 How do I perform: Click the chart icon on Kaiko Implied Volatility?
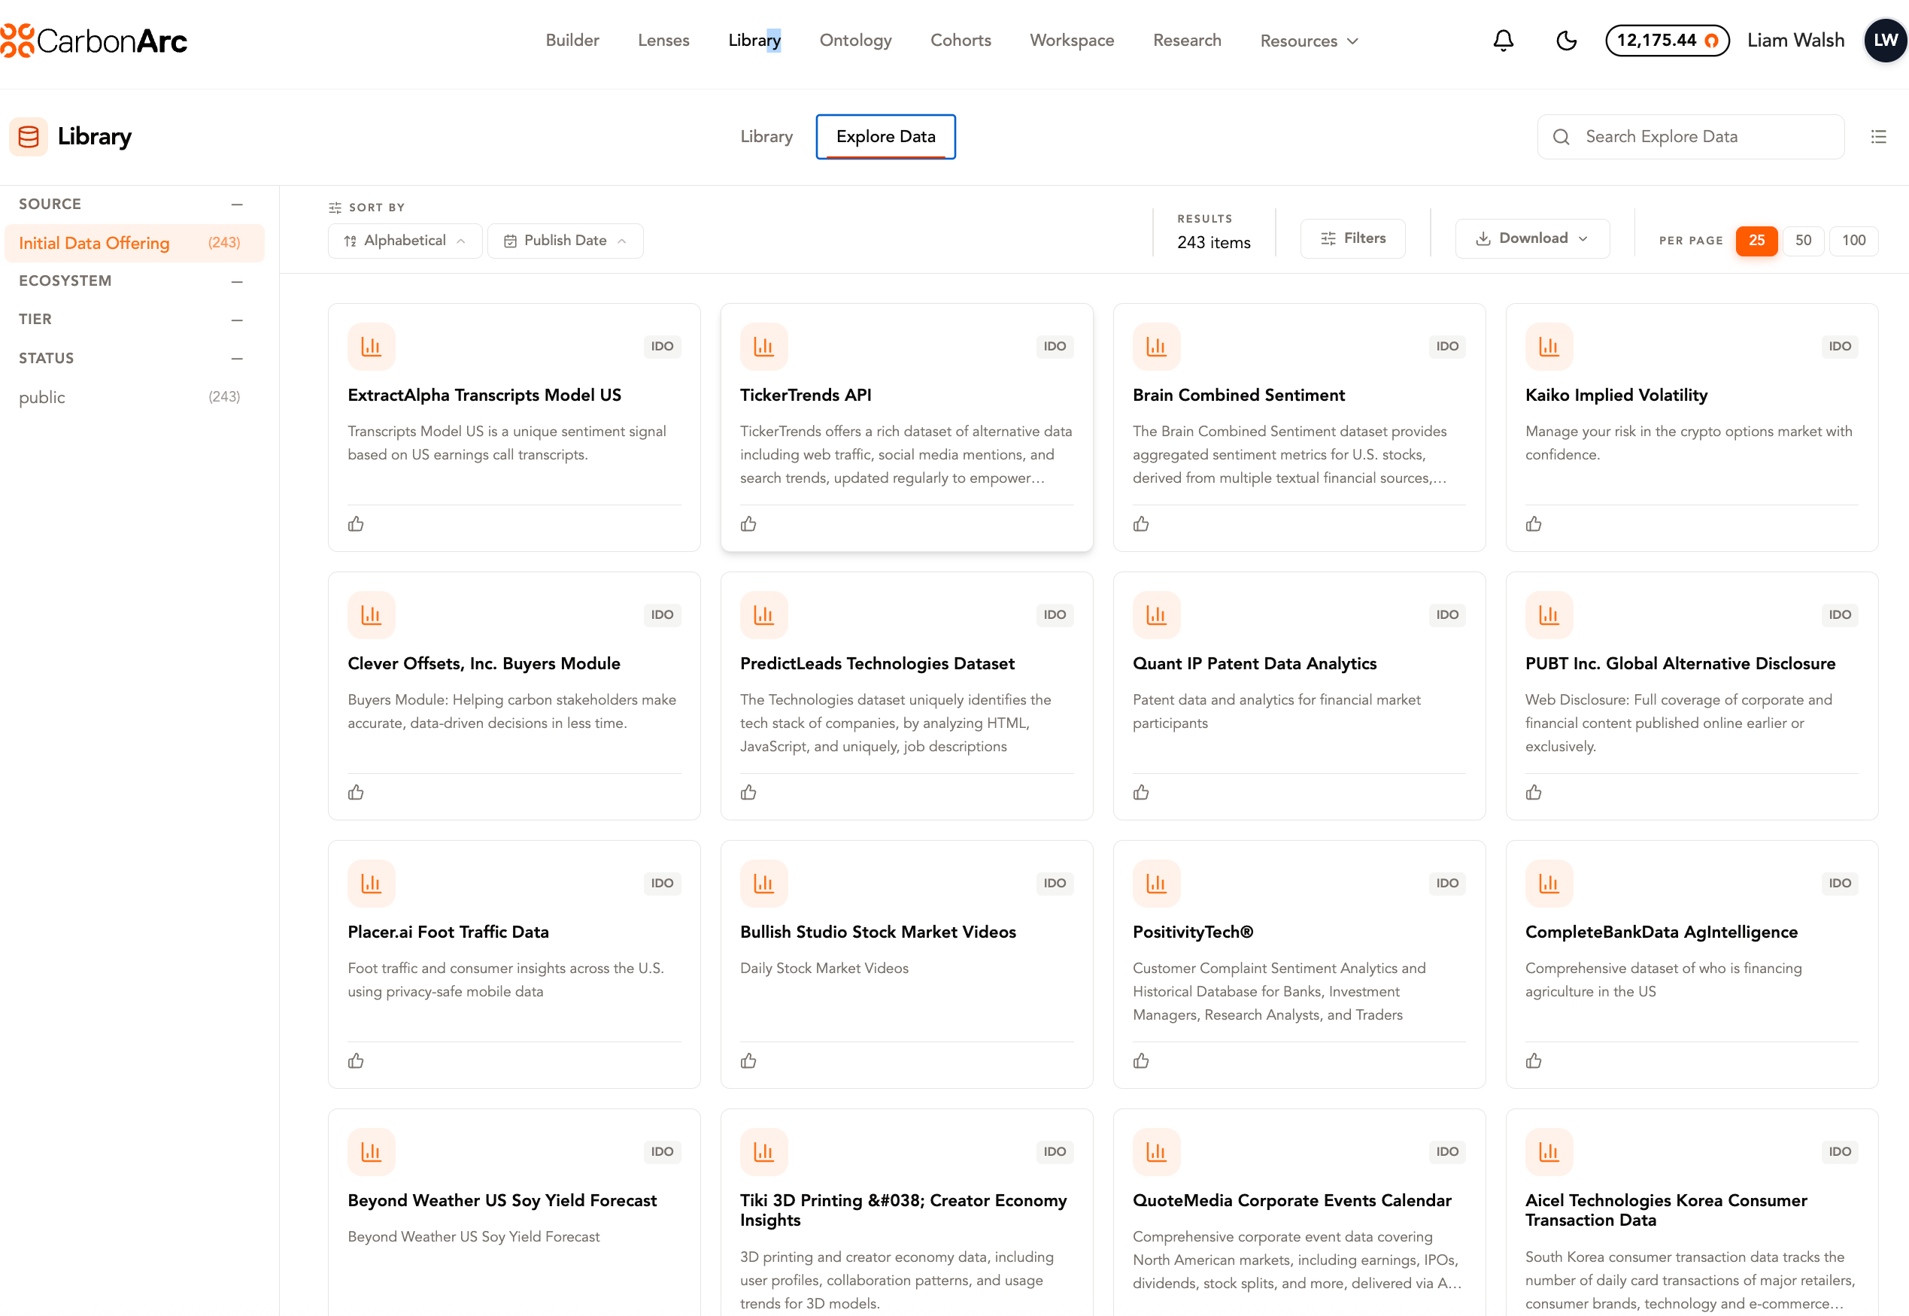pyautogui.click(x=1549, y=347)
